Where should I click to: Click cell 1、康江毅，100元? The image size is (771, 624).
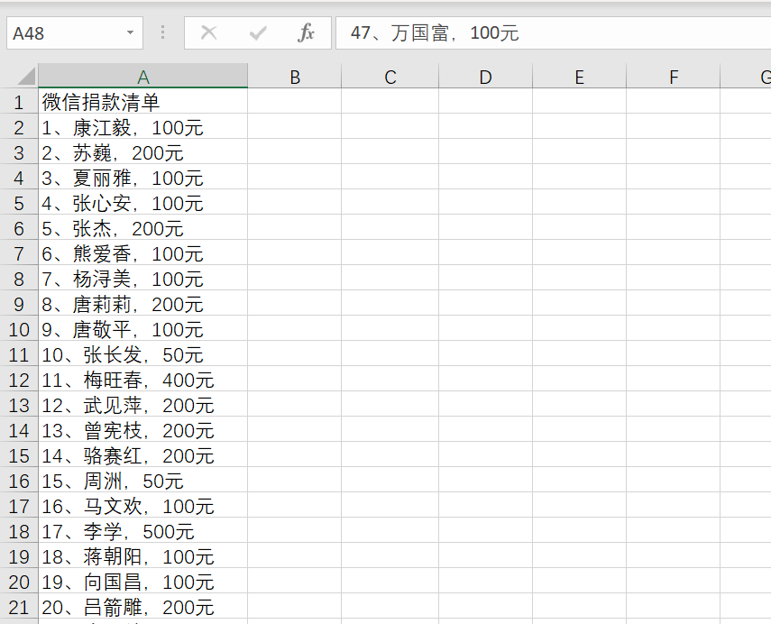[x=142, y=128]
